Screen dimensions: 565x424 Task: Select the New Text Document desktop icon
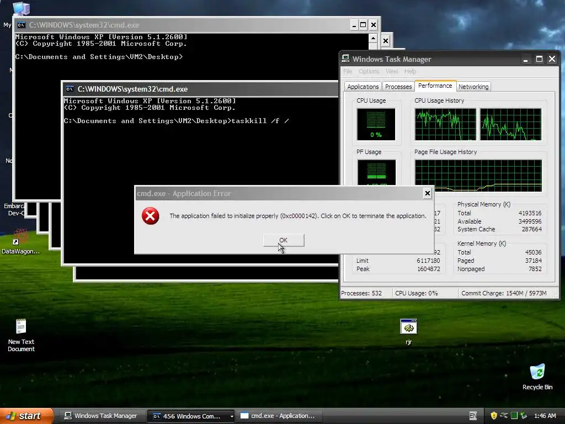click(x=21, y=335)
